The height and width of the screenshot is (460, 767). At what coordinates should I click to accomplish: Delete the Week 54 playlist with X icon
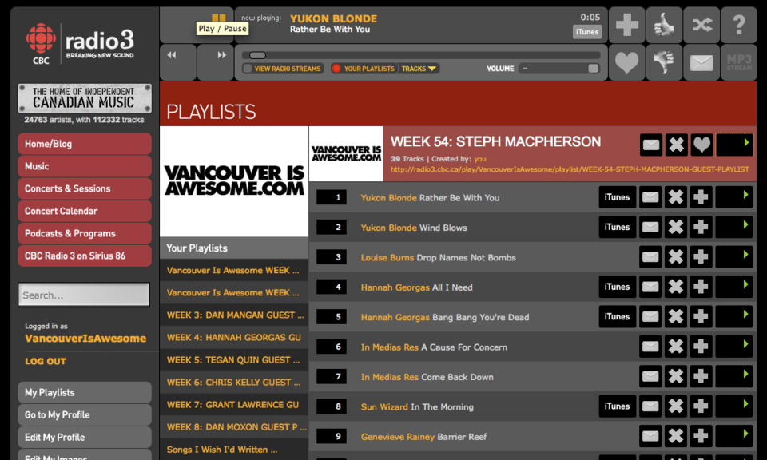click(677, 145)
